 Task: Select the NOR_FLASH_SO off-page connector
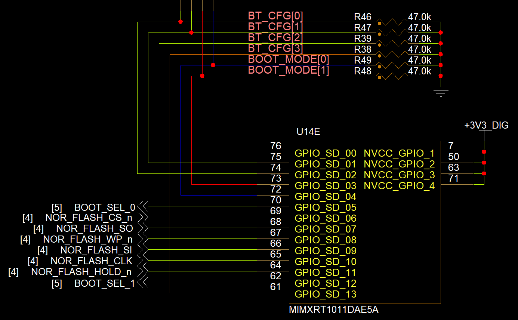(x=143, y=228)
